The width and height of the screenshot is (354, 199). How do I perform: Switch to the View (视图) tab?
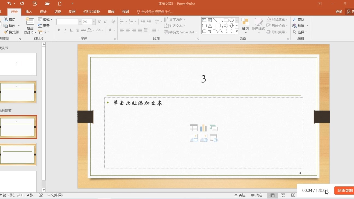pos(126,12)
